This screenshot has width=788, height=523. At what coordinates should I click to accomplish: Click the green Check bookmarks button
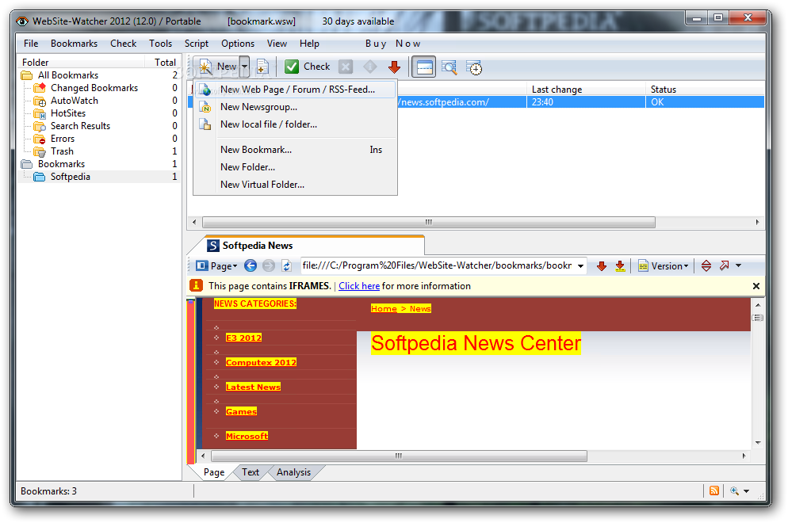(307, 67)
